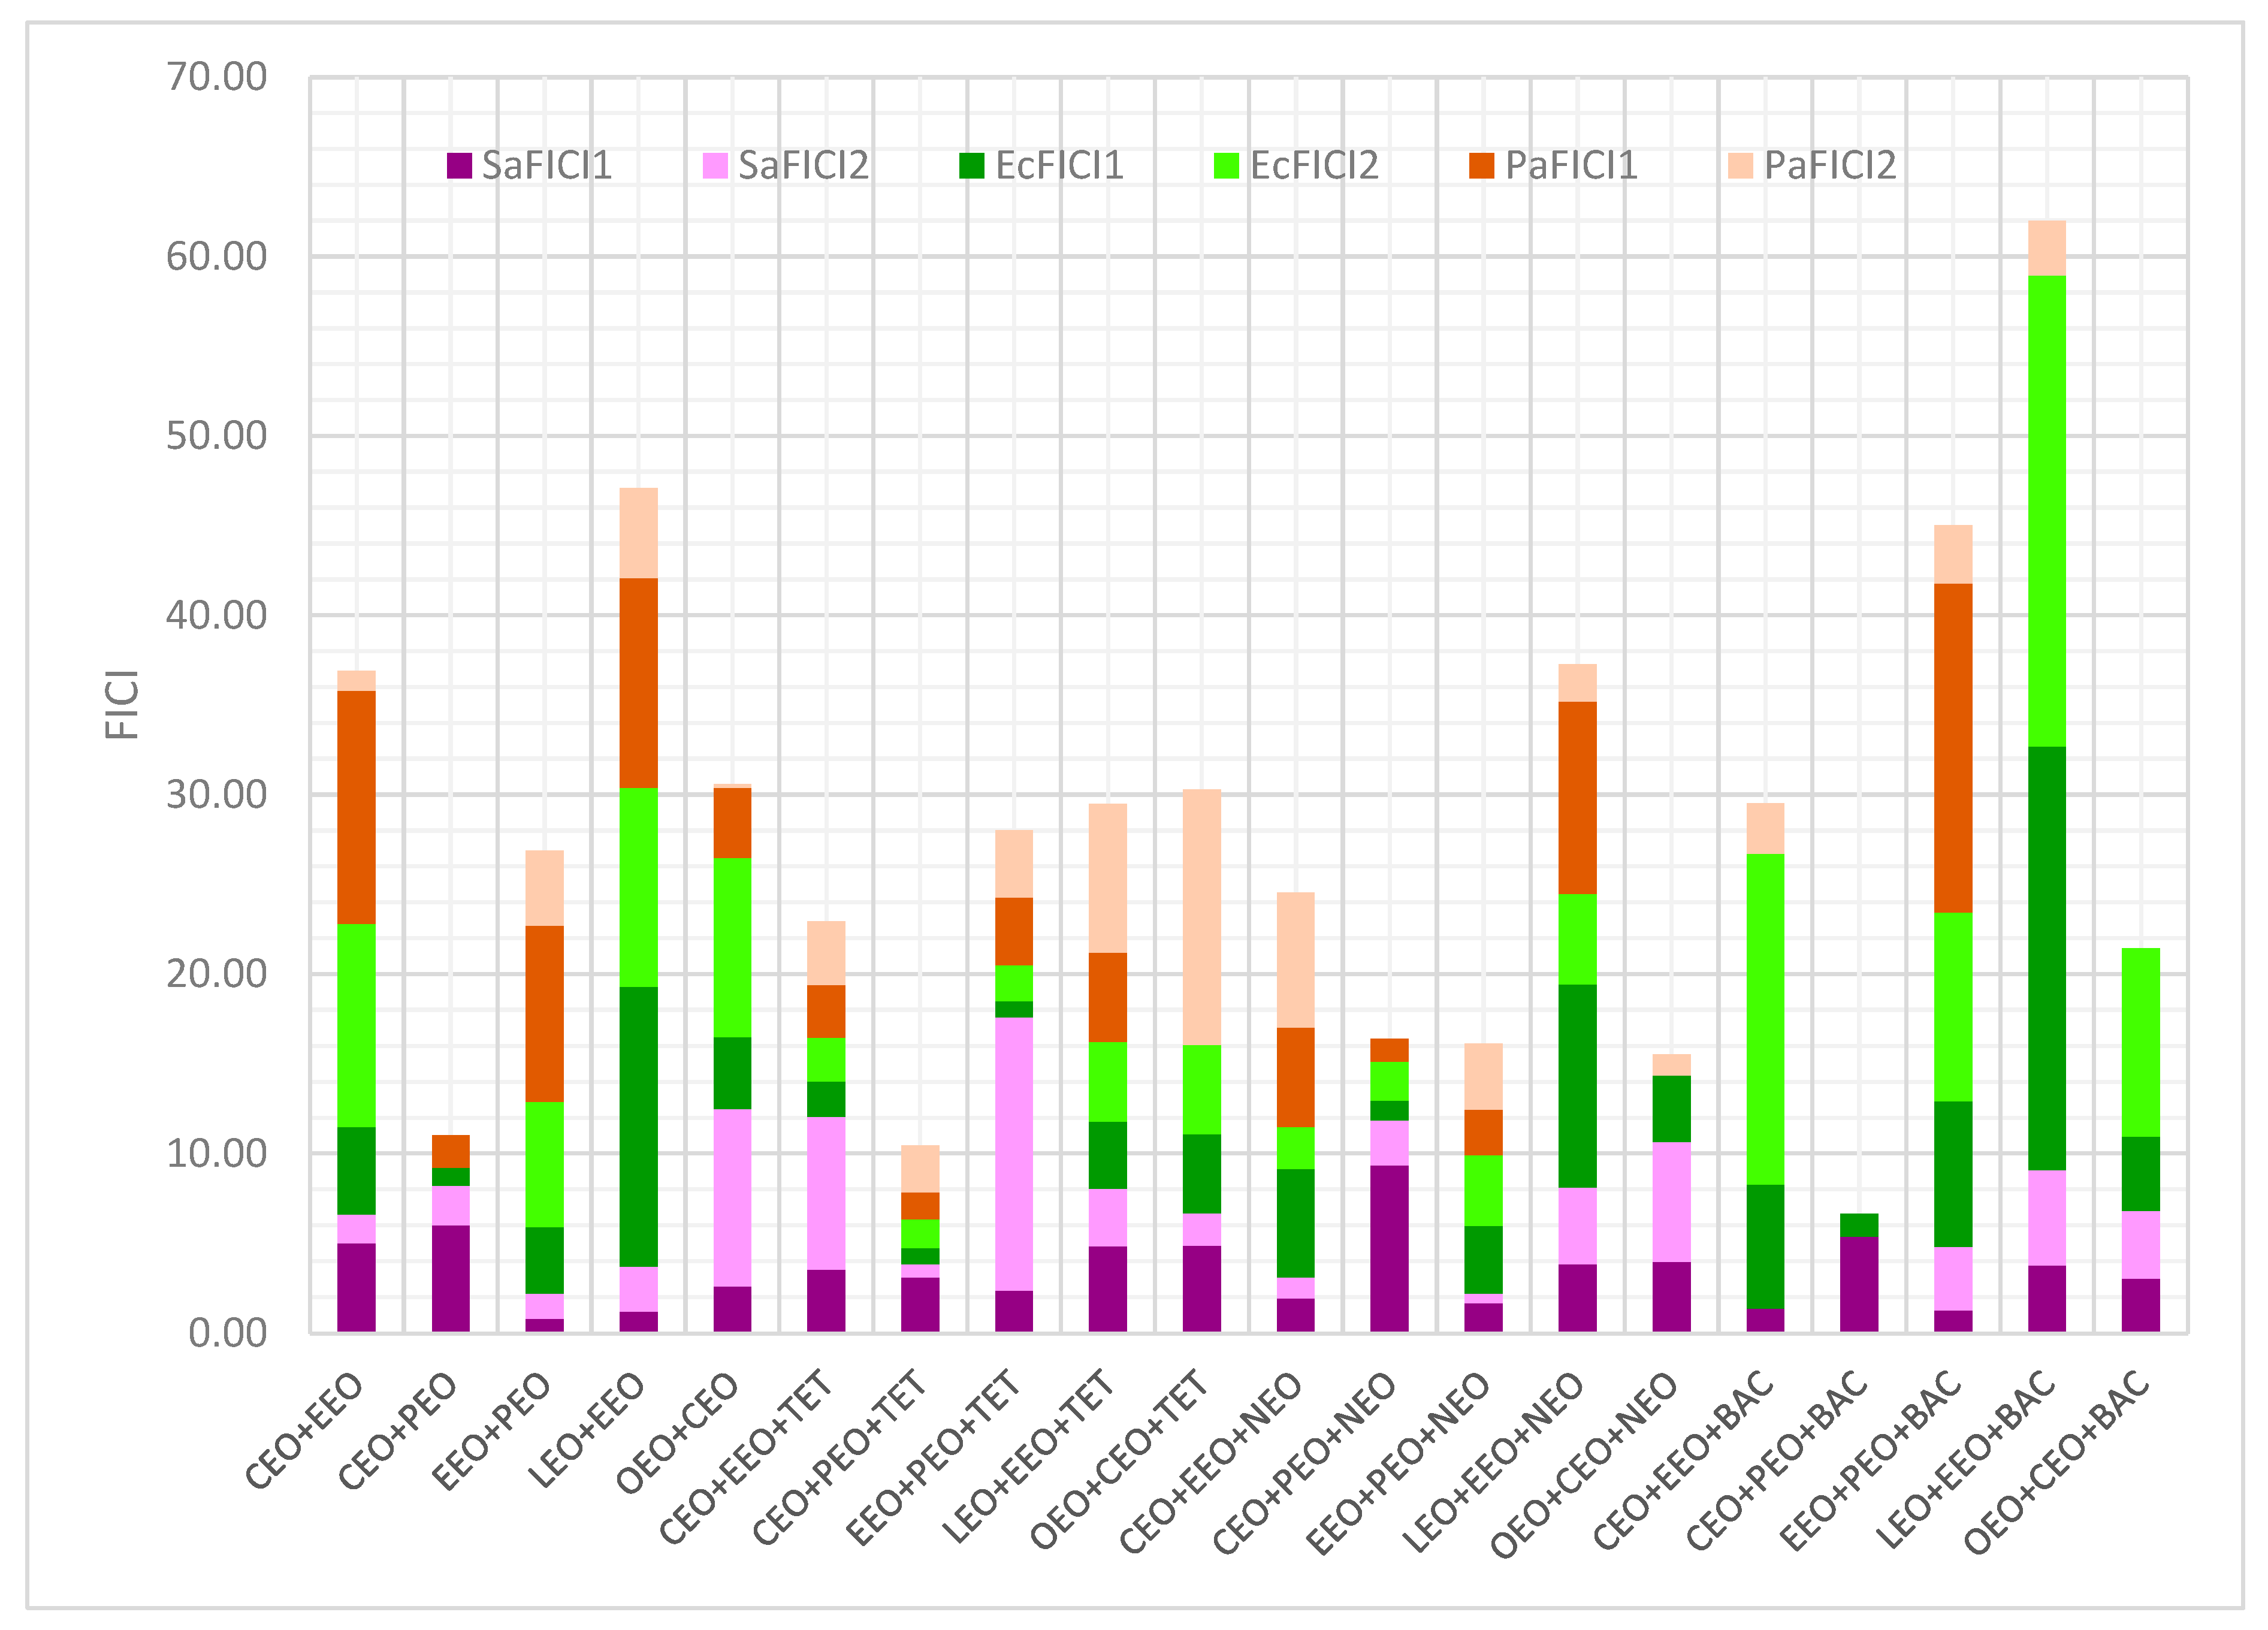Click the PaFICI2 peach legend swatch
This screenshot has height=1630, width=2268.
pos(1741,166)
